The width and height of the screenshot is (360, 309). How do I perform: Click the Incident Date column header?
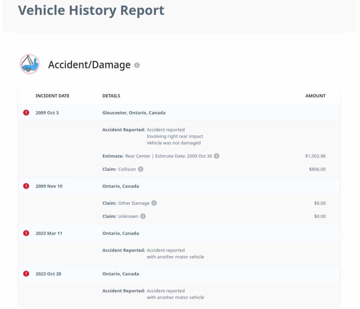(x=52, y=96)
